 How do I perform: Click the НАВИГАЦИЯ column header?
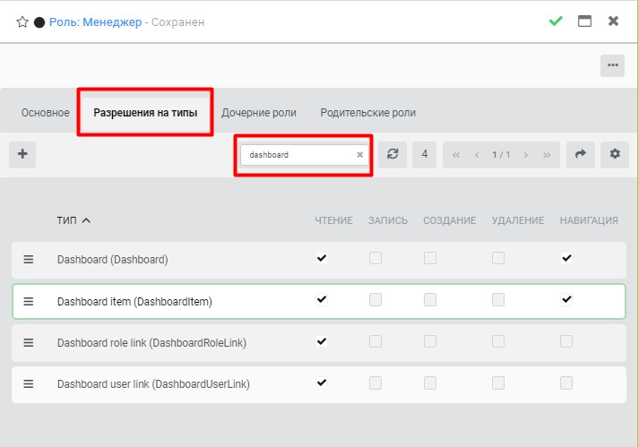point(589,220)
